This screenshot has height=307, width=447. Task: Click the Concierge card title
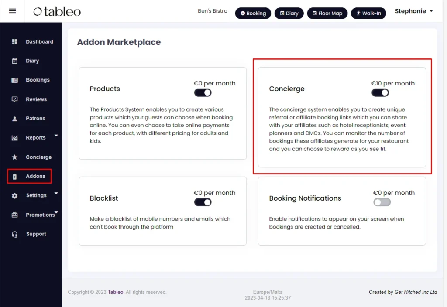(286, 89)
